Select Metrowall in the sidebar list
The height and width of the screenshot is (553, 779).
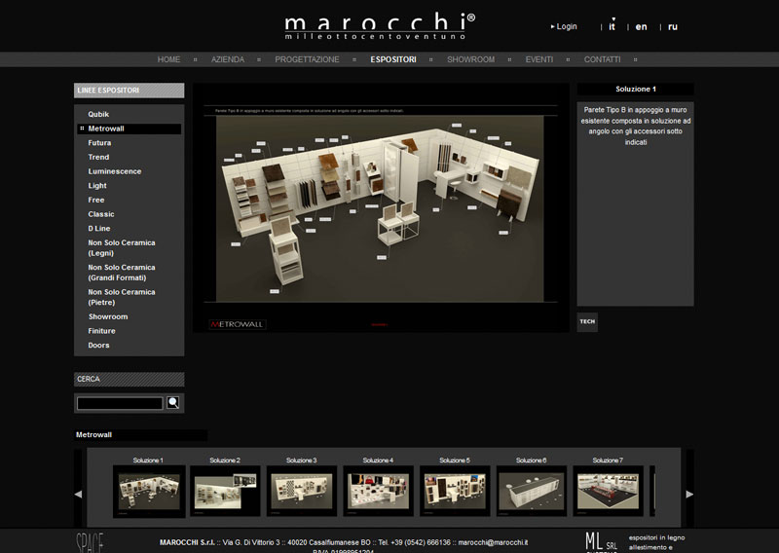(130, 129)
